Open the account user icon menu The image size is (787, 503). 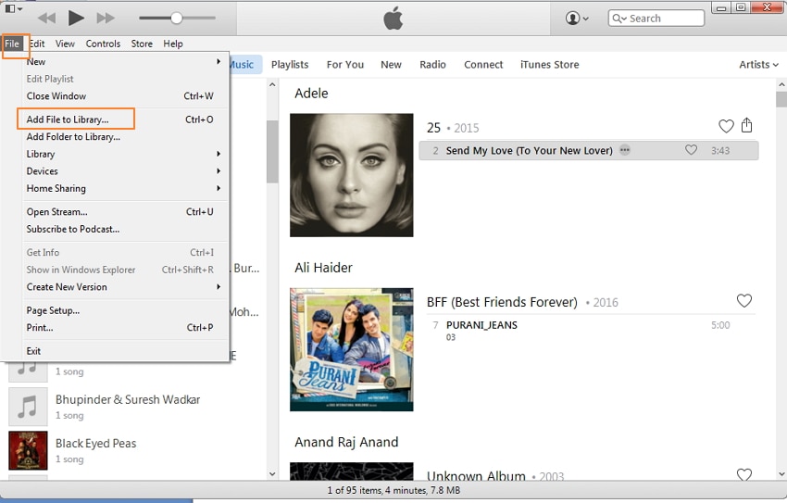pyautogui.click(x=577, y=19)
